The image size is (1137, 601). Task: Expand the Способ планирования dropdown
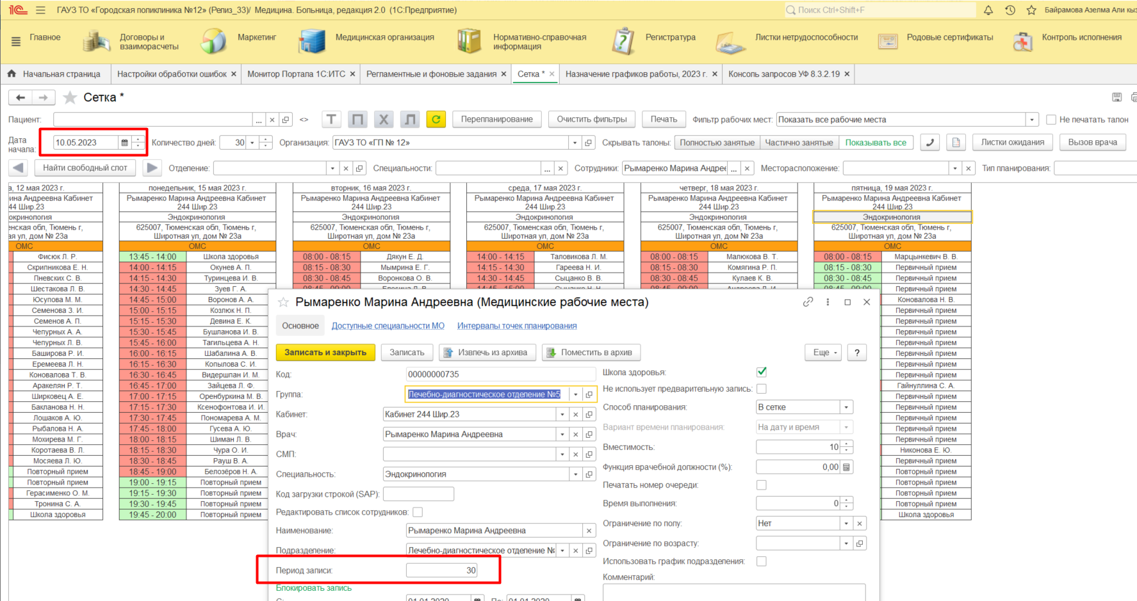[x=846, y=407]
